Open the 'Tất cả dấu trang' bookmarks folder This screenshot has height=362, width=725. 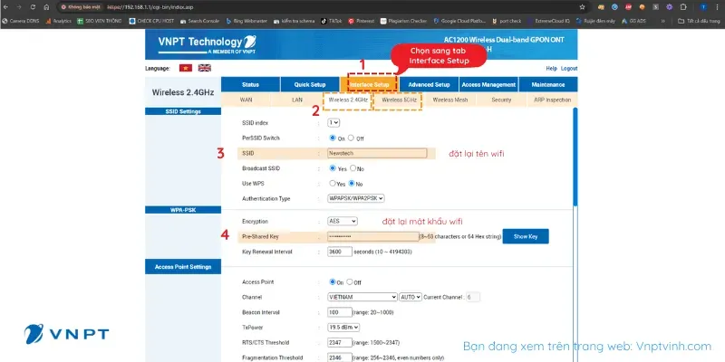point(699,21)
